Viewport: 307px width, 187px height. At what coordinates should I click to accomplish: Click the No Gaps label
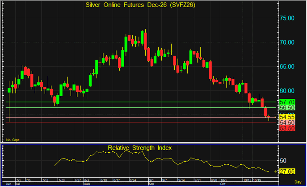tap(13, 140)
